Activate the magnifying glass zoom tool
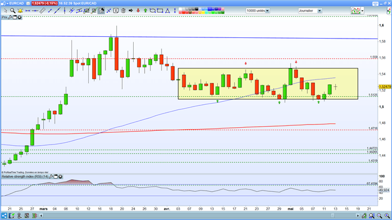392x220 pixels. pos(13,11)
